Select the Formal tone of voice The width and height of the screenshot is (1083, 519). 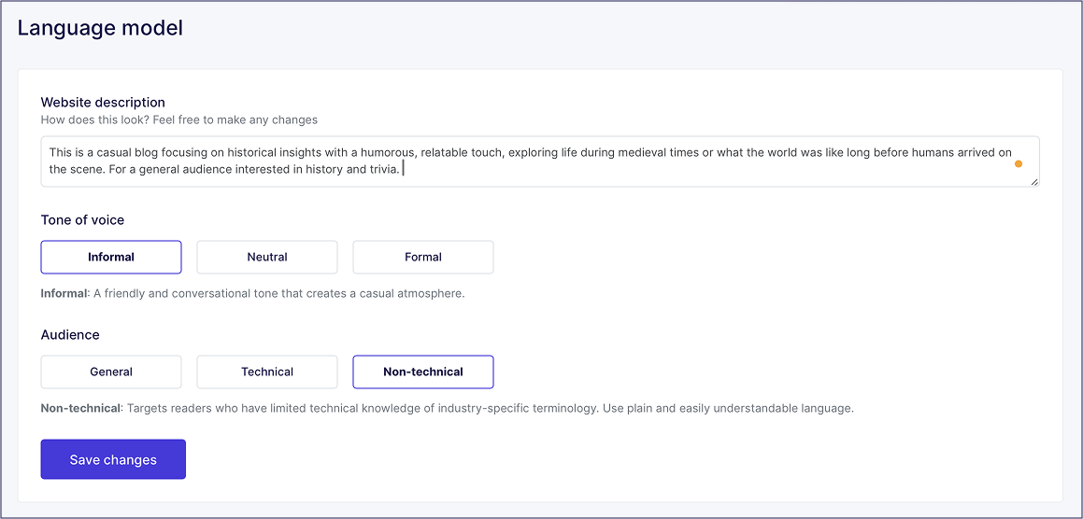(x=423, y=257)
